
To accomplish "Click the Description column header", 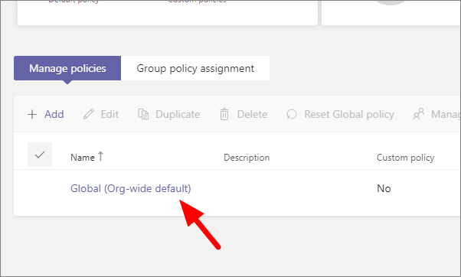I will pyautogui.click(x=247, y=158).
